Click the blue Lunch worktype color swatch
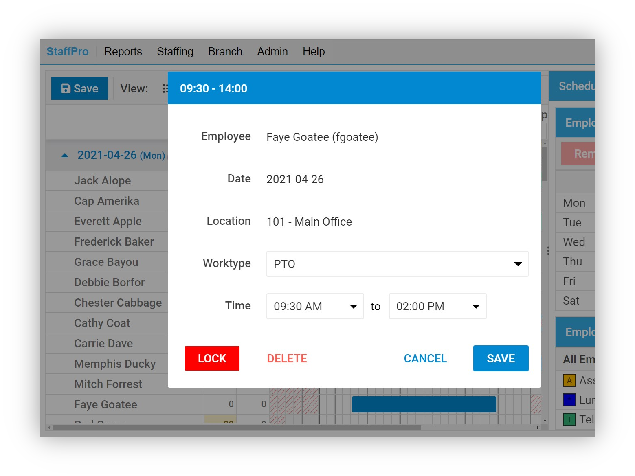 (569, 400)
